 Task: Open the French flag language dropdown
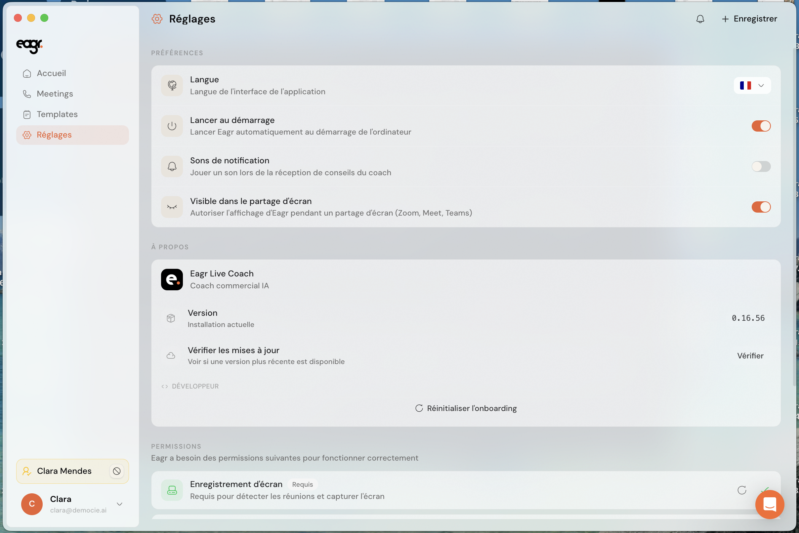click(752, 85)
